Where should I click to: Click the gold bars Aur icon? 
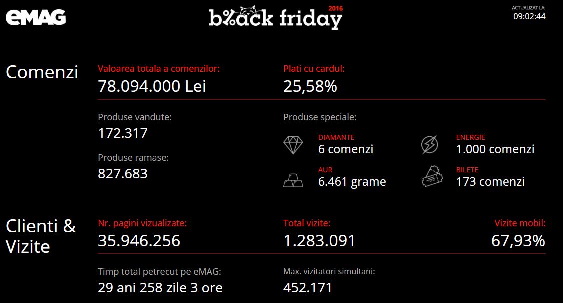coord(293,180)
